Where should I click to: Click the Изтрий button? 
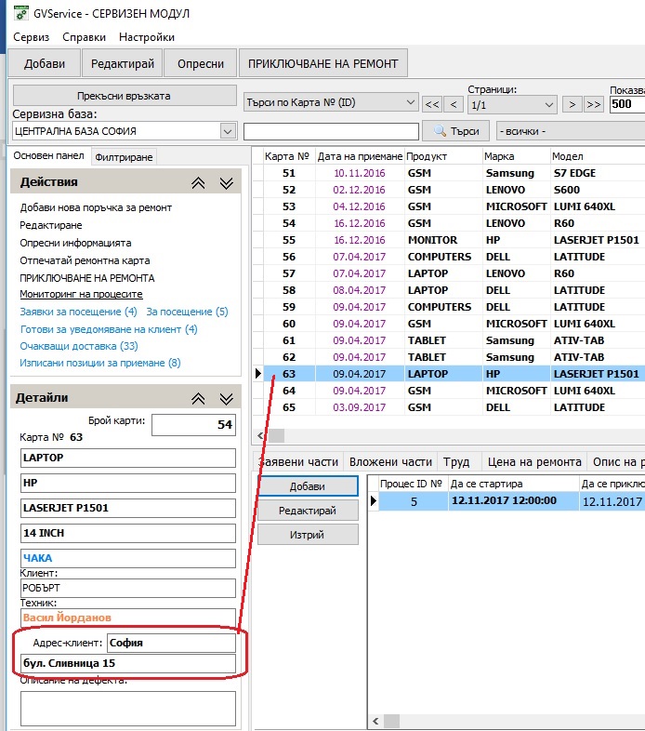click(x=308, y=535)
